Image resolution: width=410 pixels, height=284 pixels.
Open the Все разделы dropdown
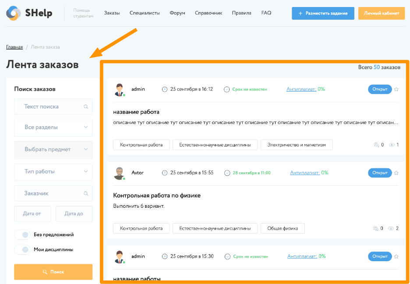point(53,128)
